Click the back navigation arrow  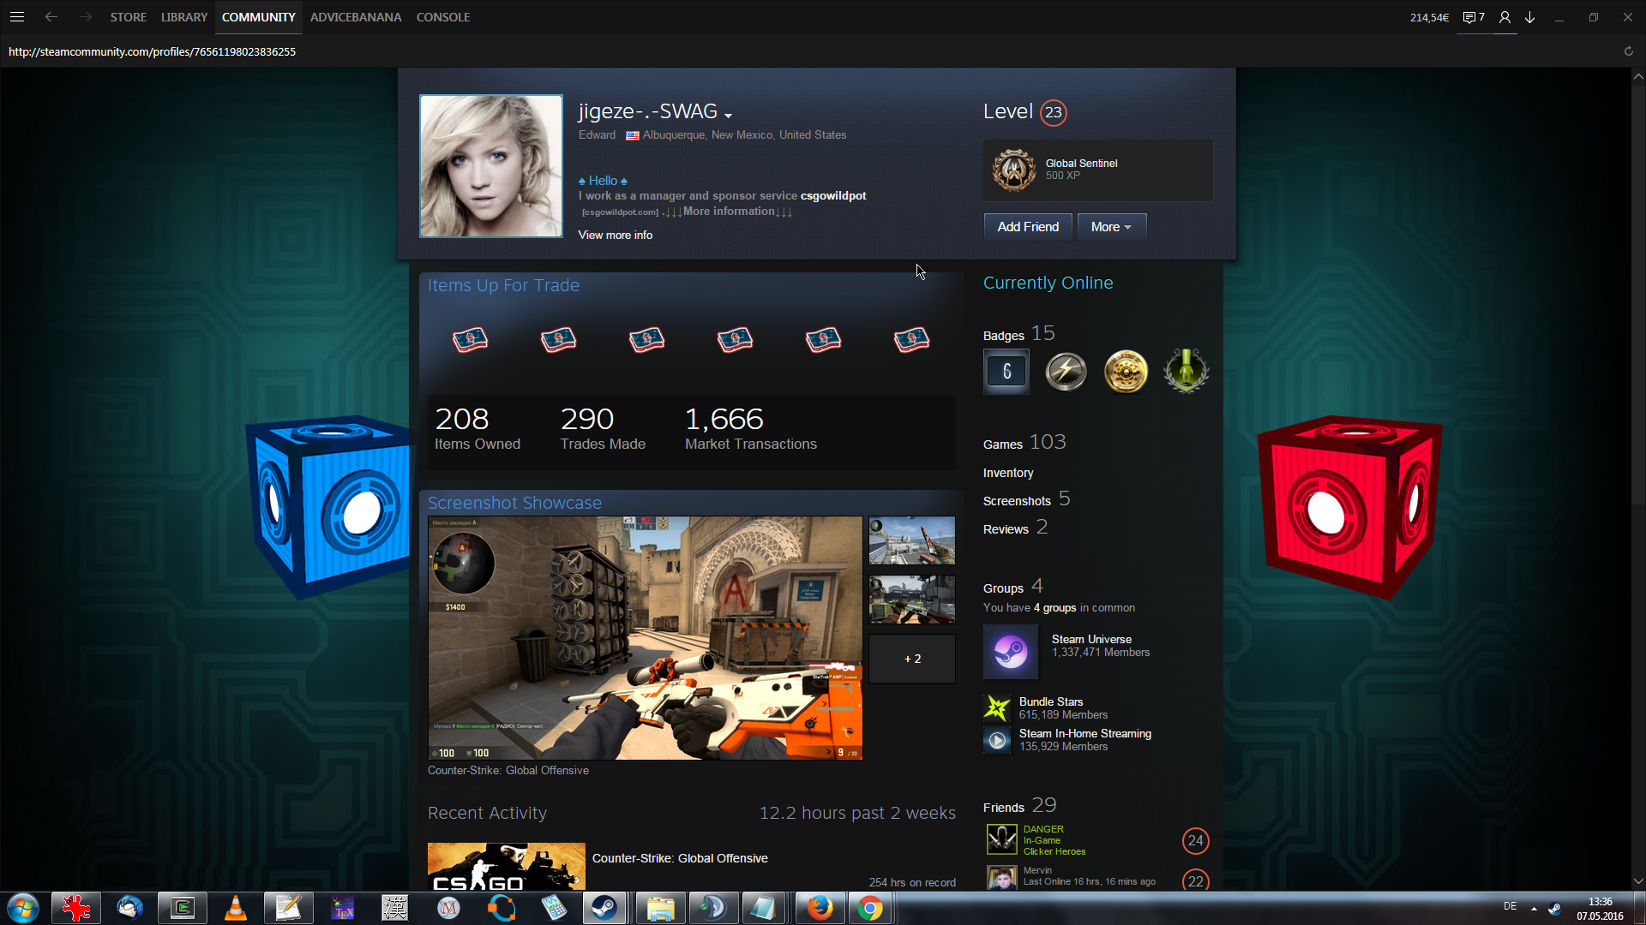pos(51,17)
